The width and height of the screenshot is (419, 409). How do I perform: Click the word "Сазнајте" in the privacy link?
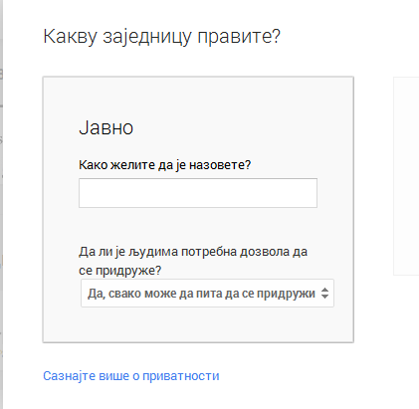point(70,376)
